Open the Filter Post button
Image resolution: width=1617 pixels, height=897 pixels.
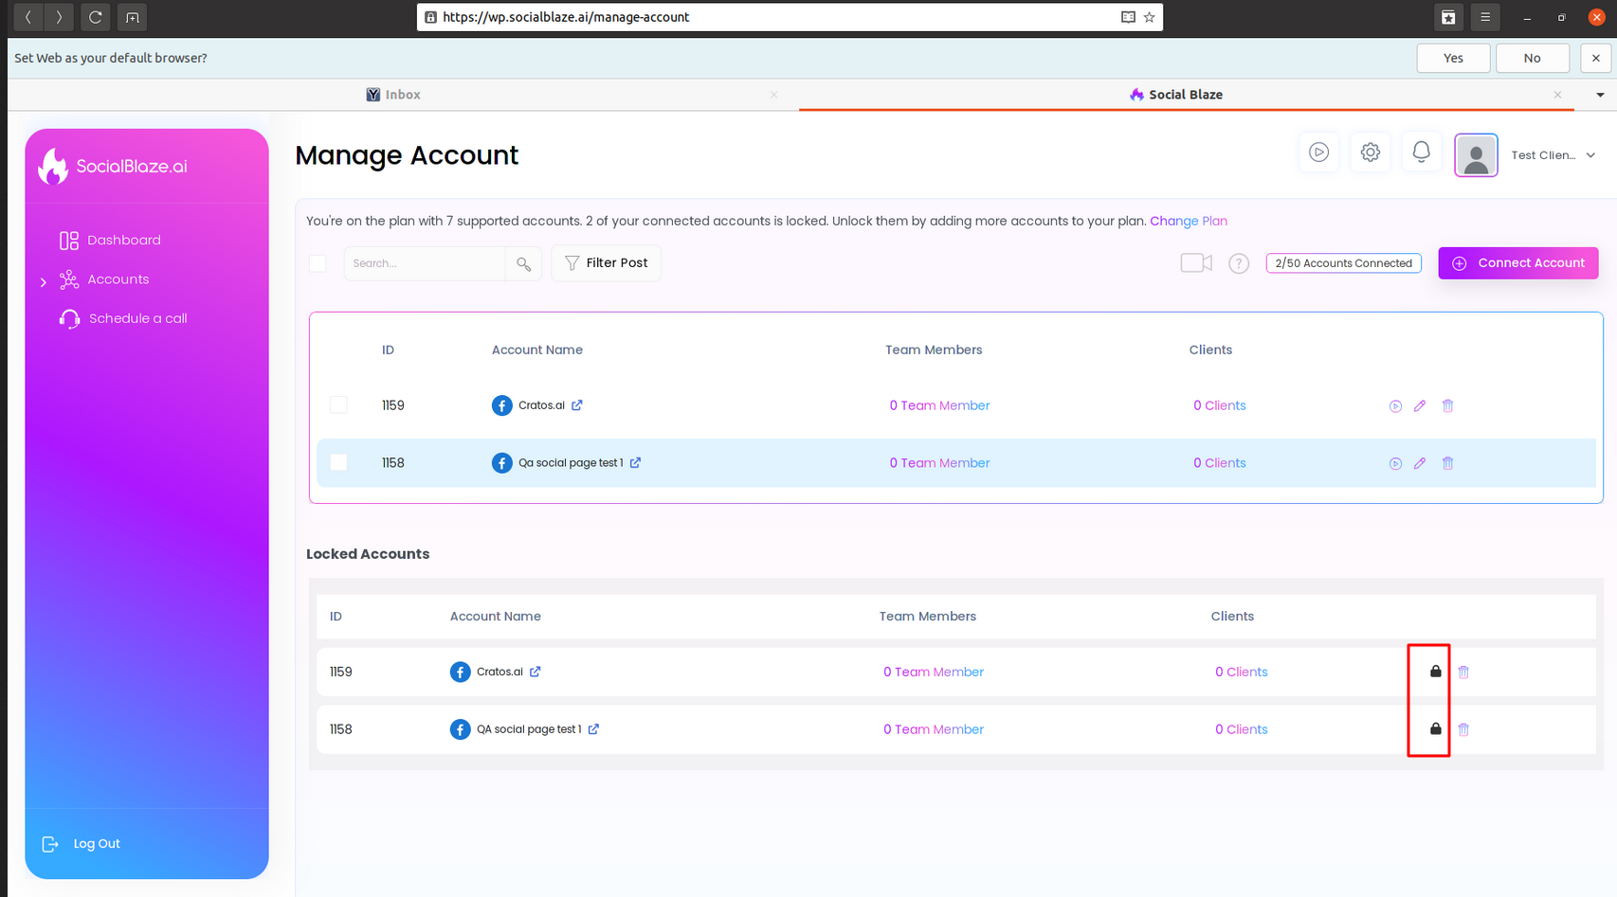607,263
